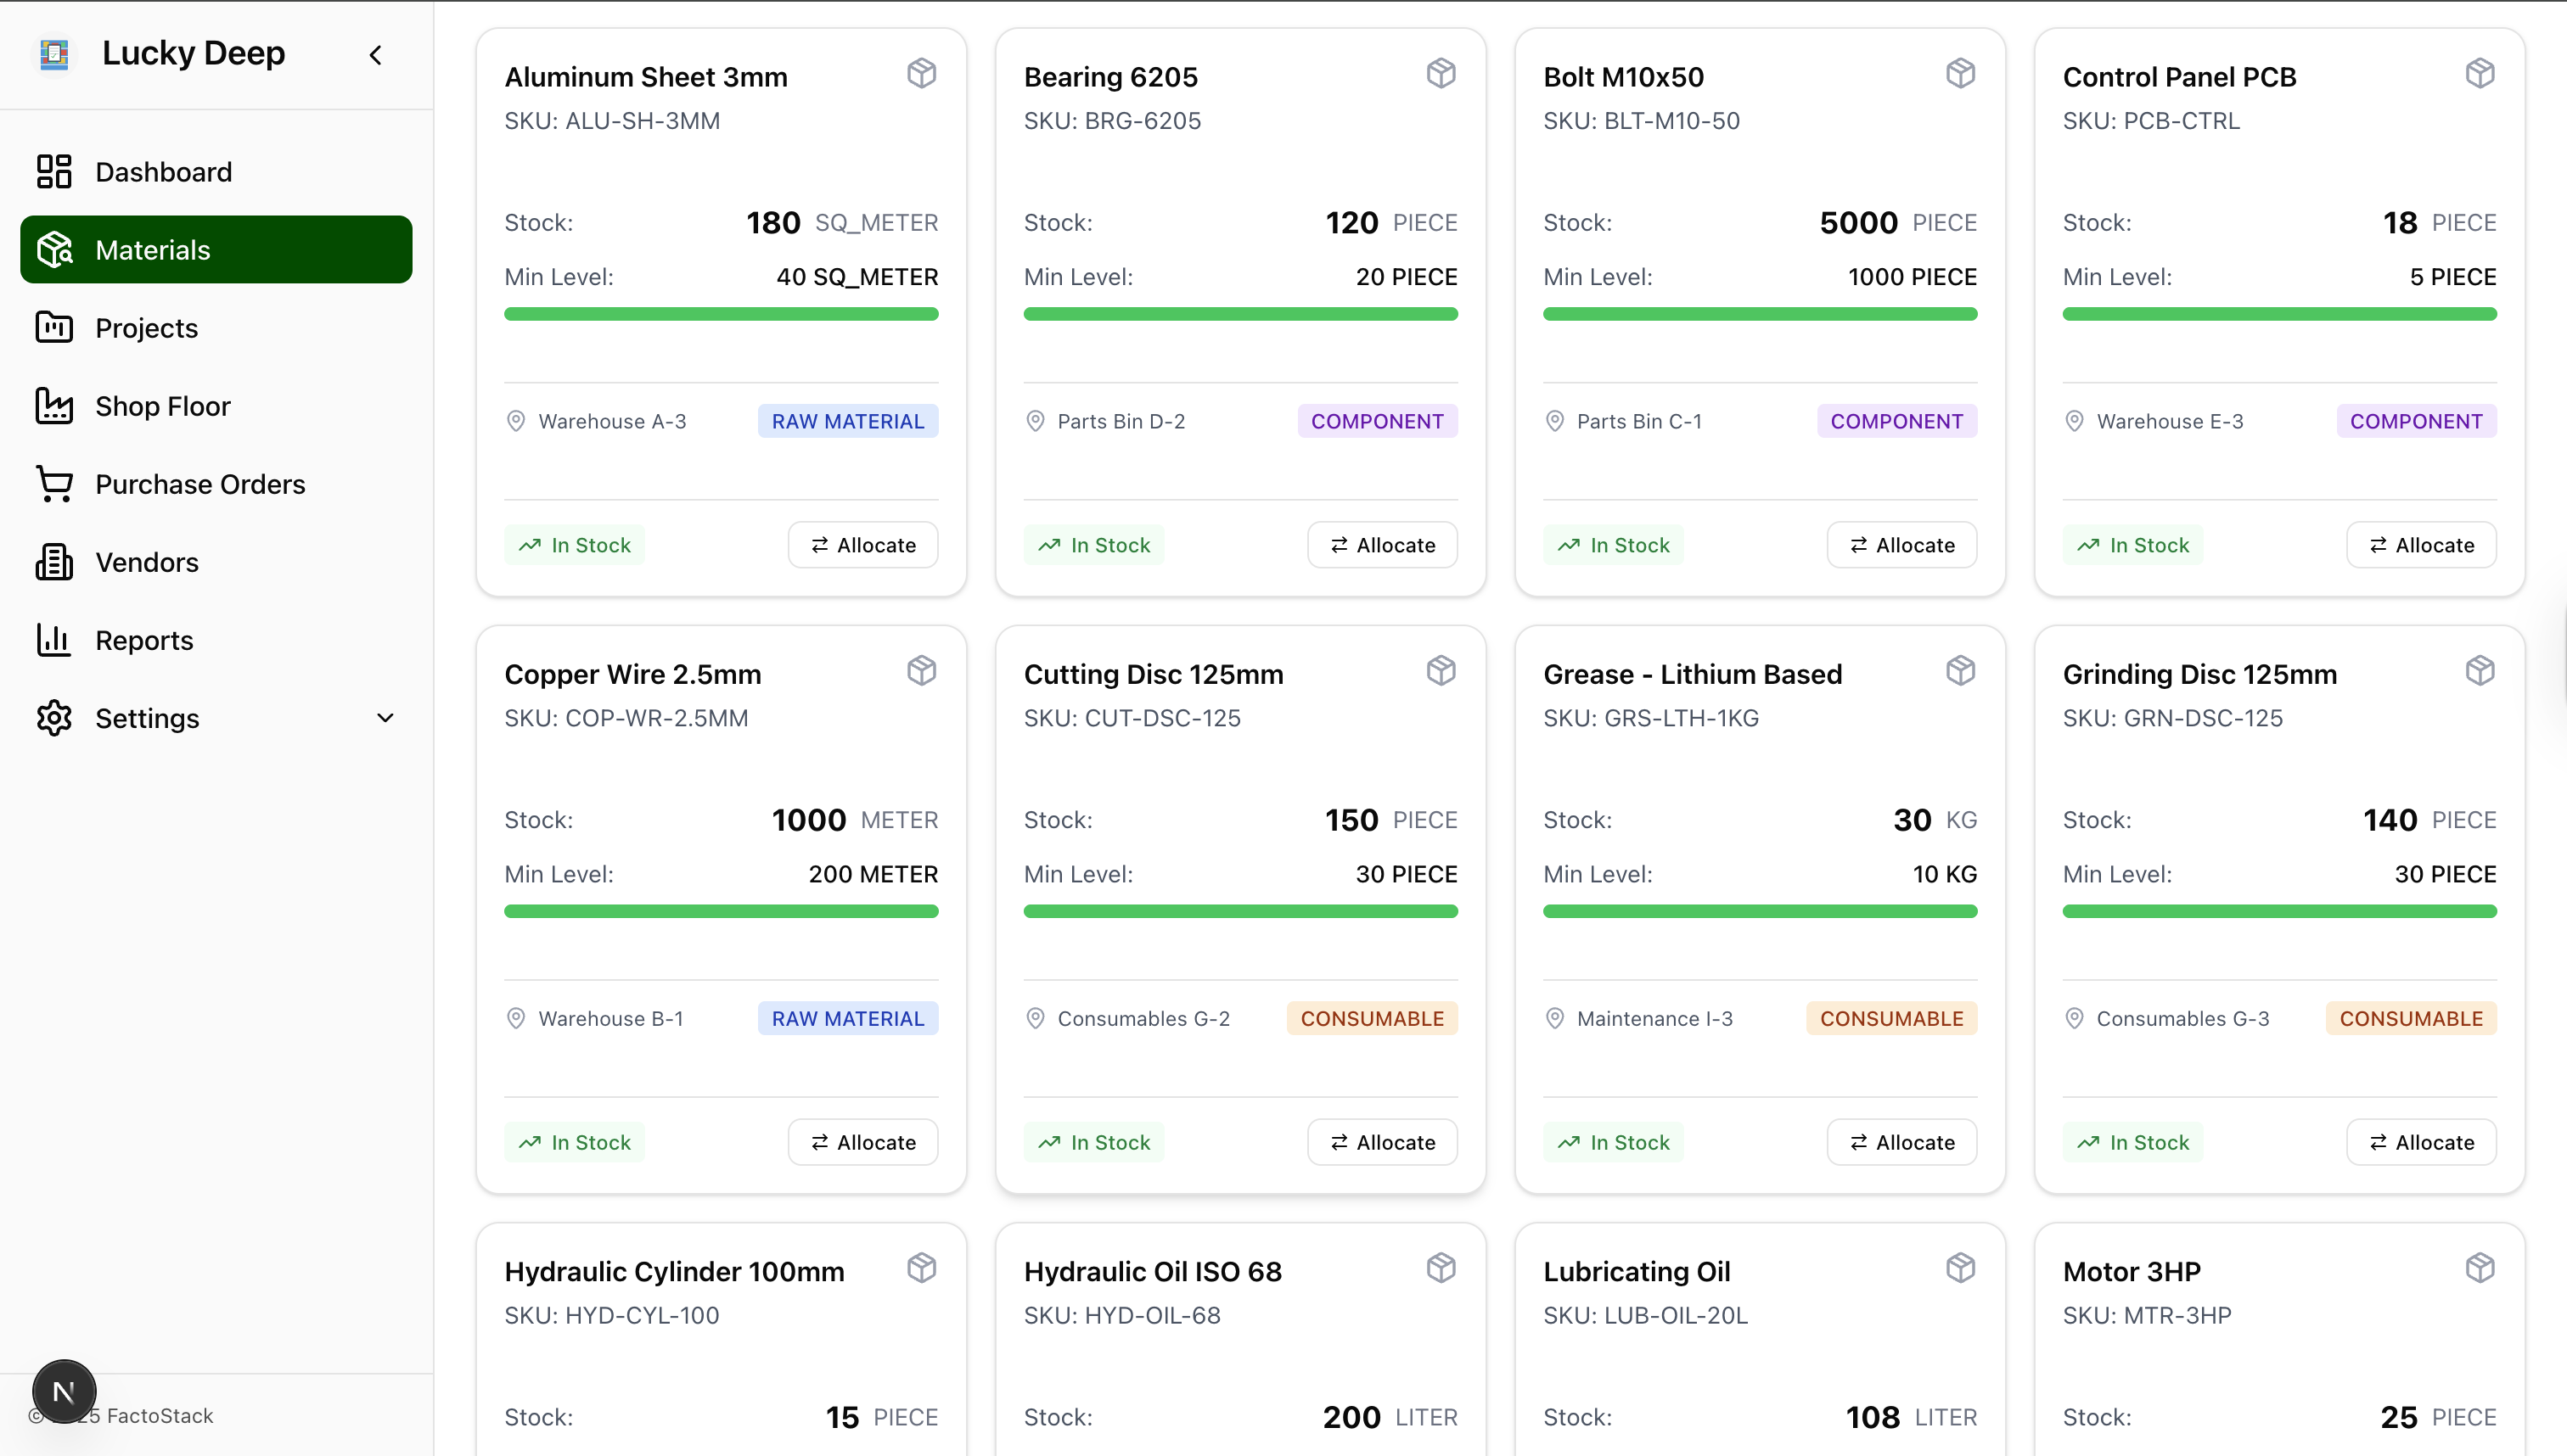Open the Settings menu item

147,717
